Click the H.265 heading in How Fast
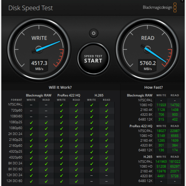186x186 pixels. [x=148, y=157]
